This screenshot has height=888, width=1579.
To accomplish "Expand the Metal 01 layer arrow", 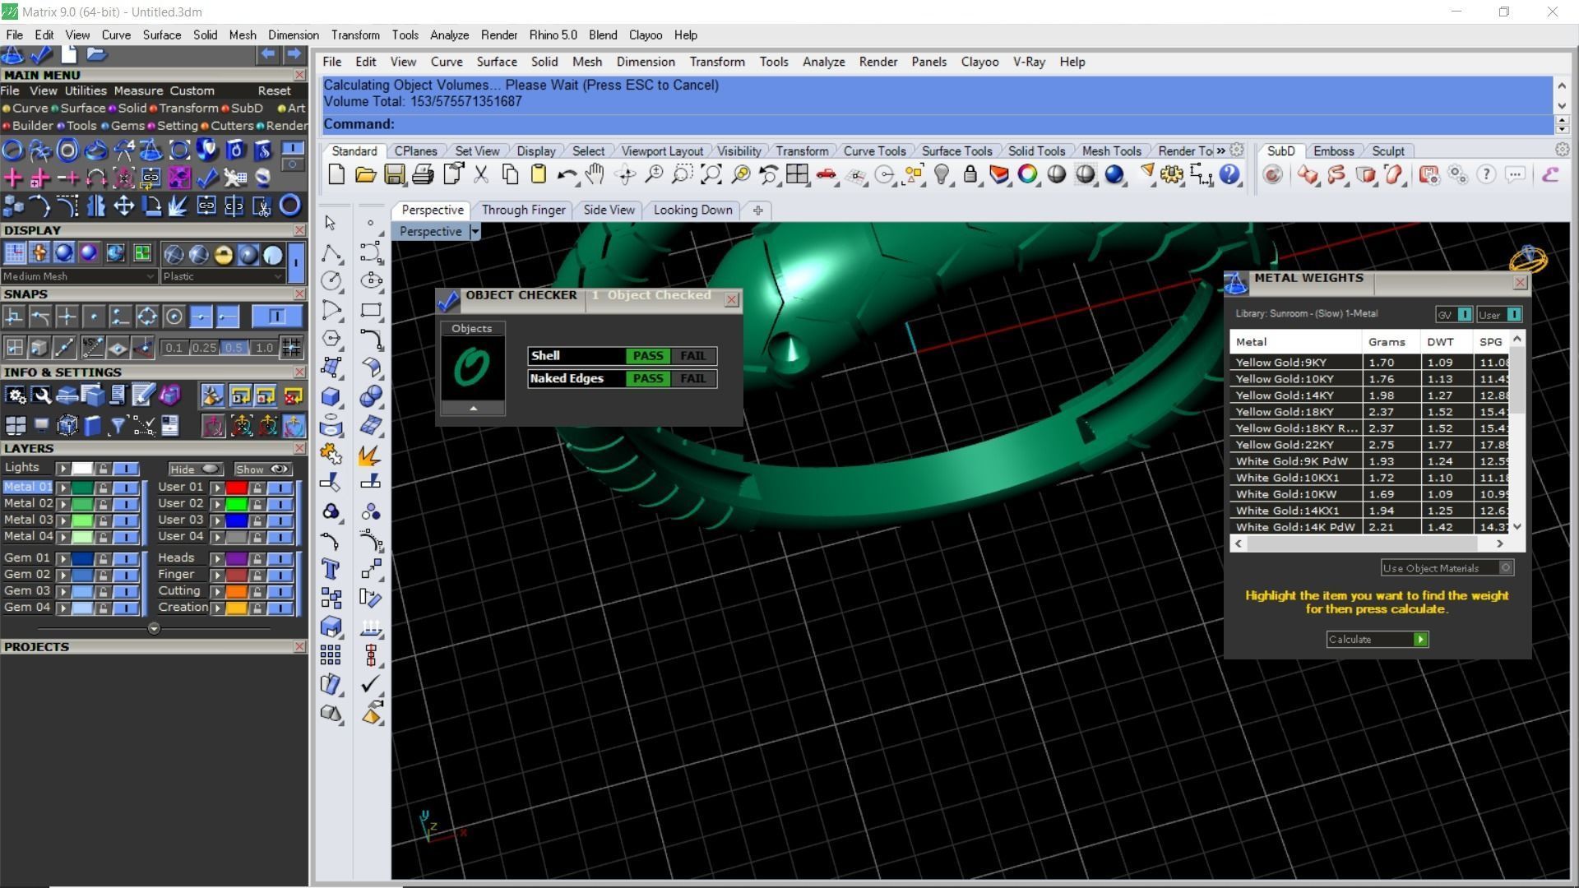I will coord(63,488).
